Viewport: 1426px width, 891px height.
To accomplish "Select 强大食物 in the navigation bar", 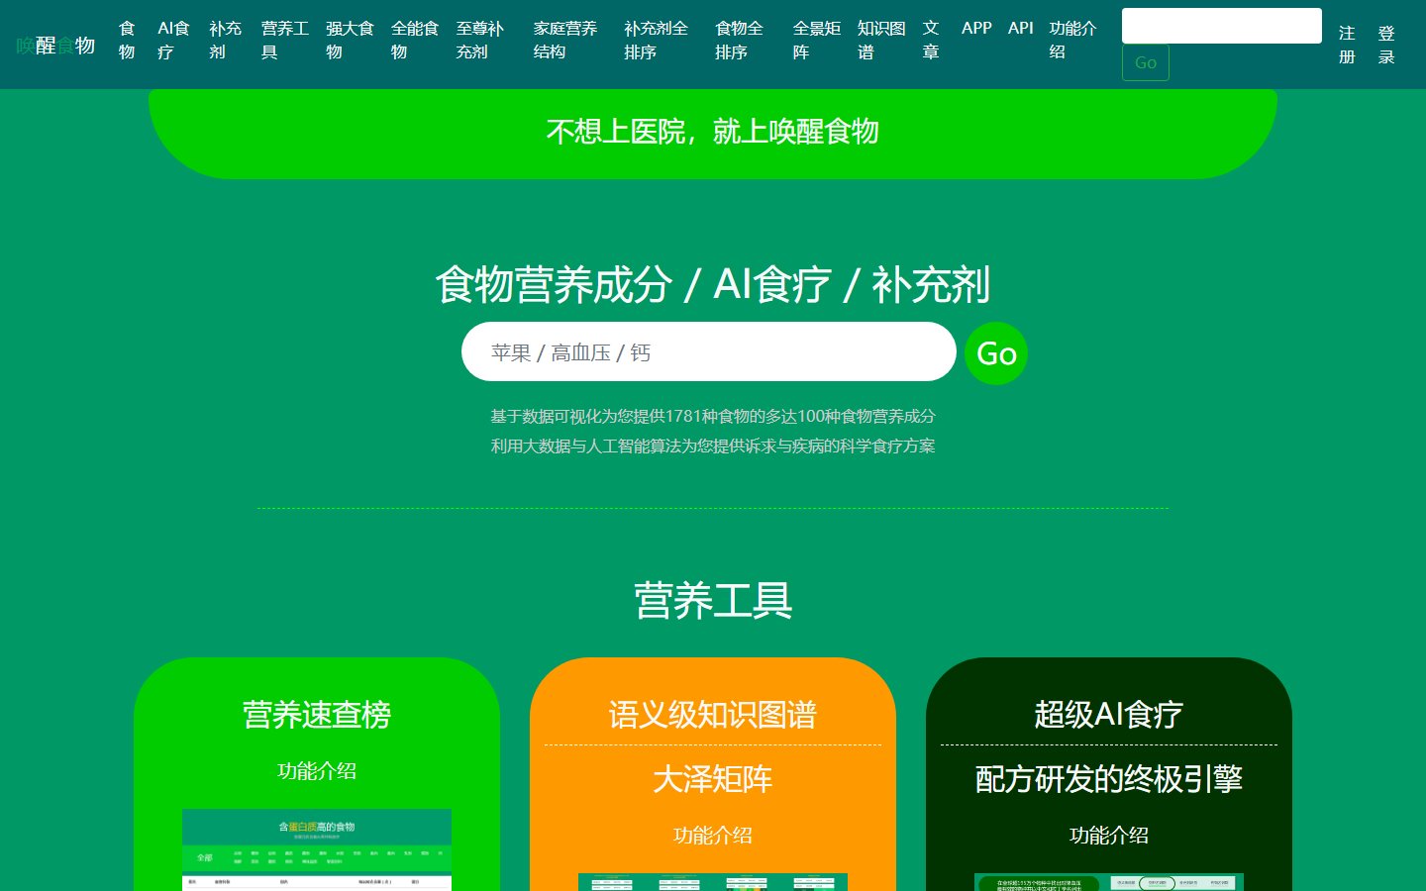I will (x=350, y=41).
